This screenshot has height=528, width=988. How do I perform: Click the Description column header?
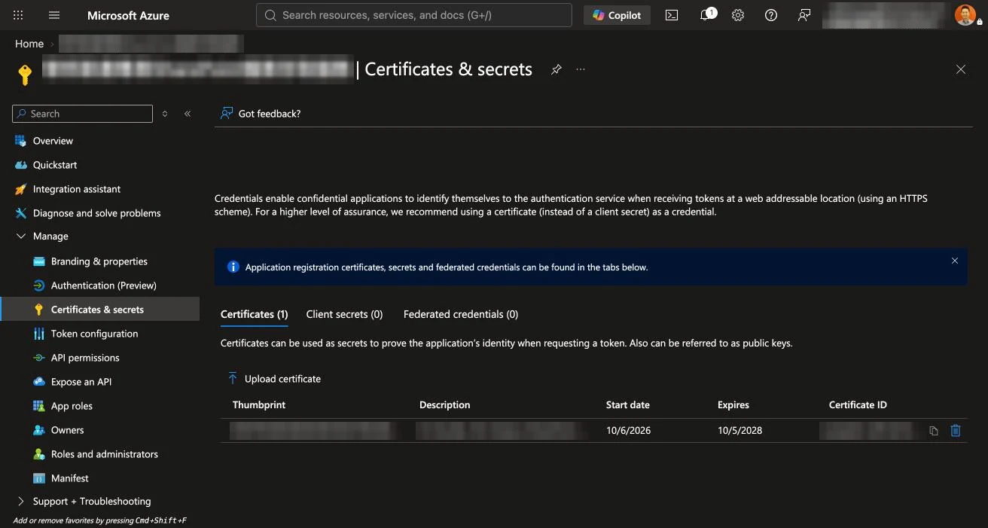[x=444, y=405]
